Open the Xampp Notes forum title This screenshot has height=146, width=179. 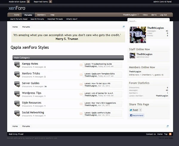point(30,64)
